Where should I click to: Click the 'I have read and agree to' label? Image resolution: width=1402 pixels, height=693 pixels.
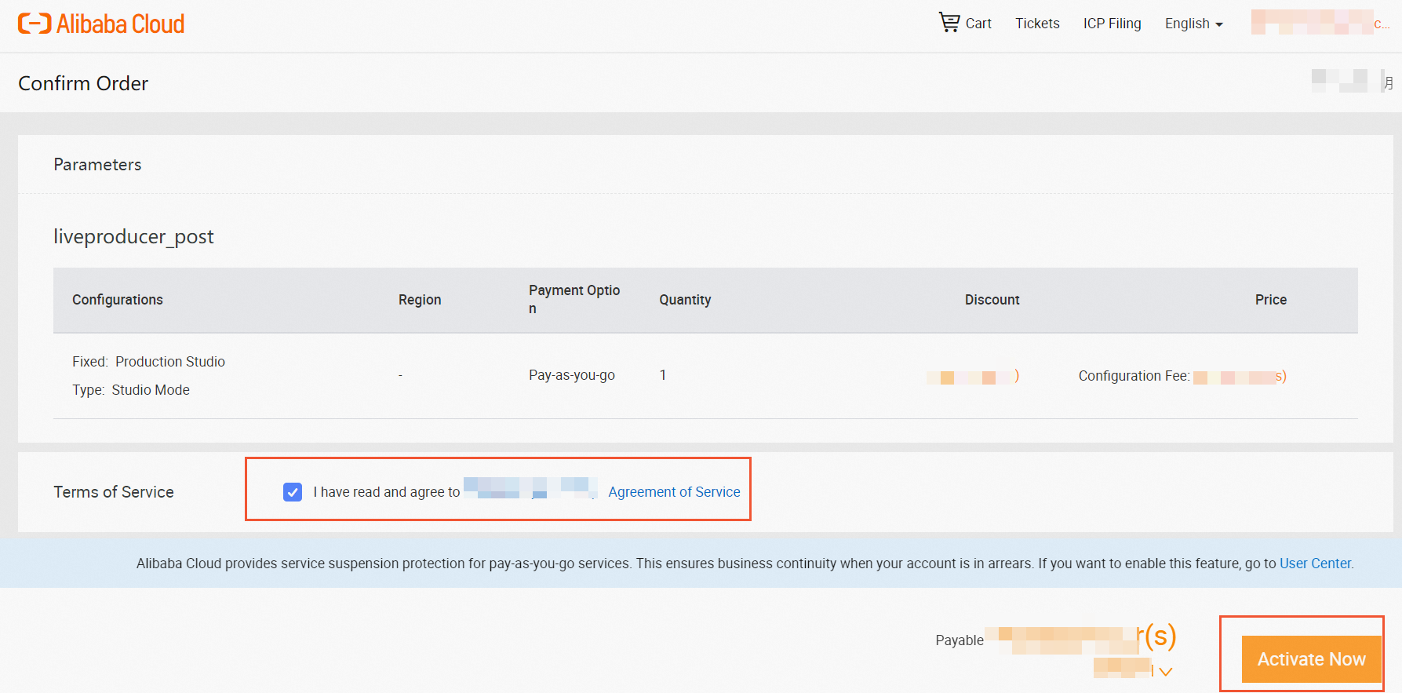387,492
